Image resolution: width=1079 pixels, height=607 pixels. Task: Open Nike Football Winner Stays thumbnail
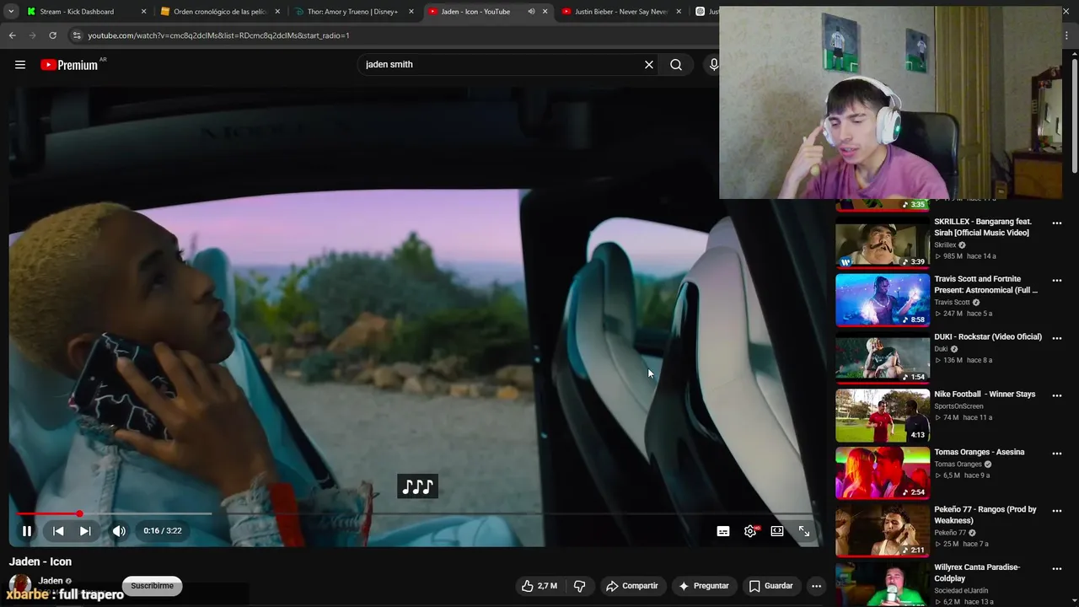click(x=883, y=416)
